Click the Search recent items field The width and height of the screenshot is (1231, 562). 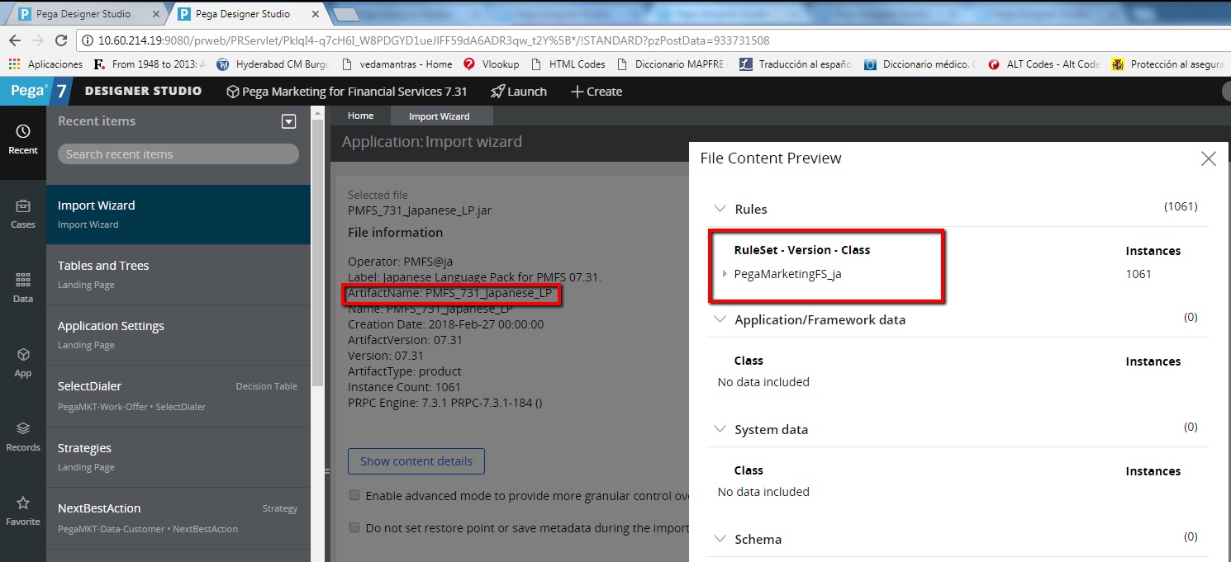(x=178, y=154)
